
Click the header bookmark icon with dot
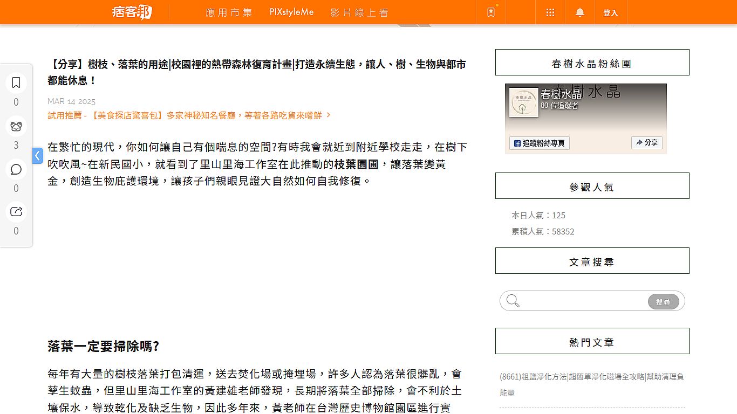click(491, 12)
